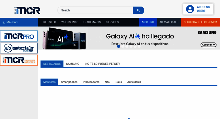Open the Marcas hamburger menu icon
Image resolution: width=220 pixels, height=119 pixels.
click(x=4, y=22)
